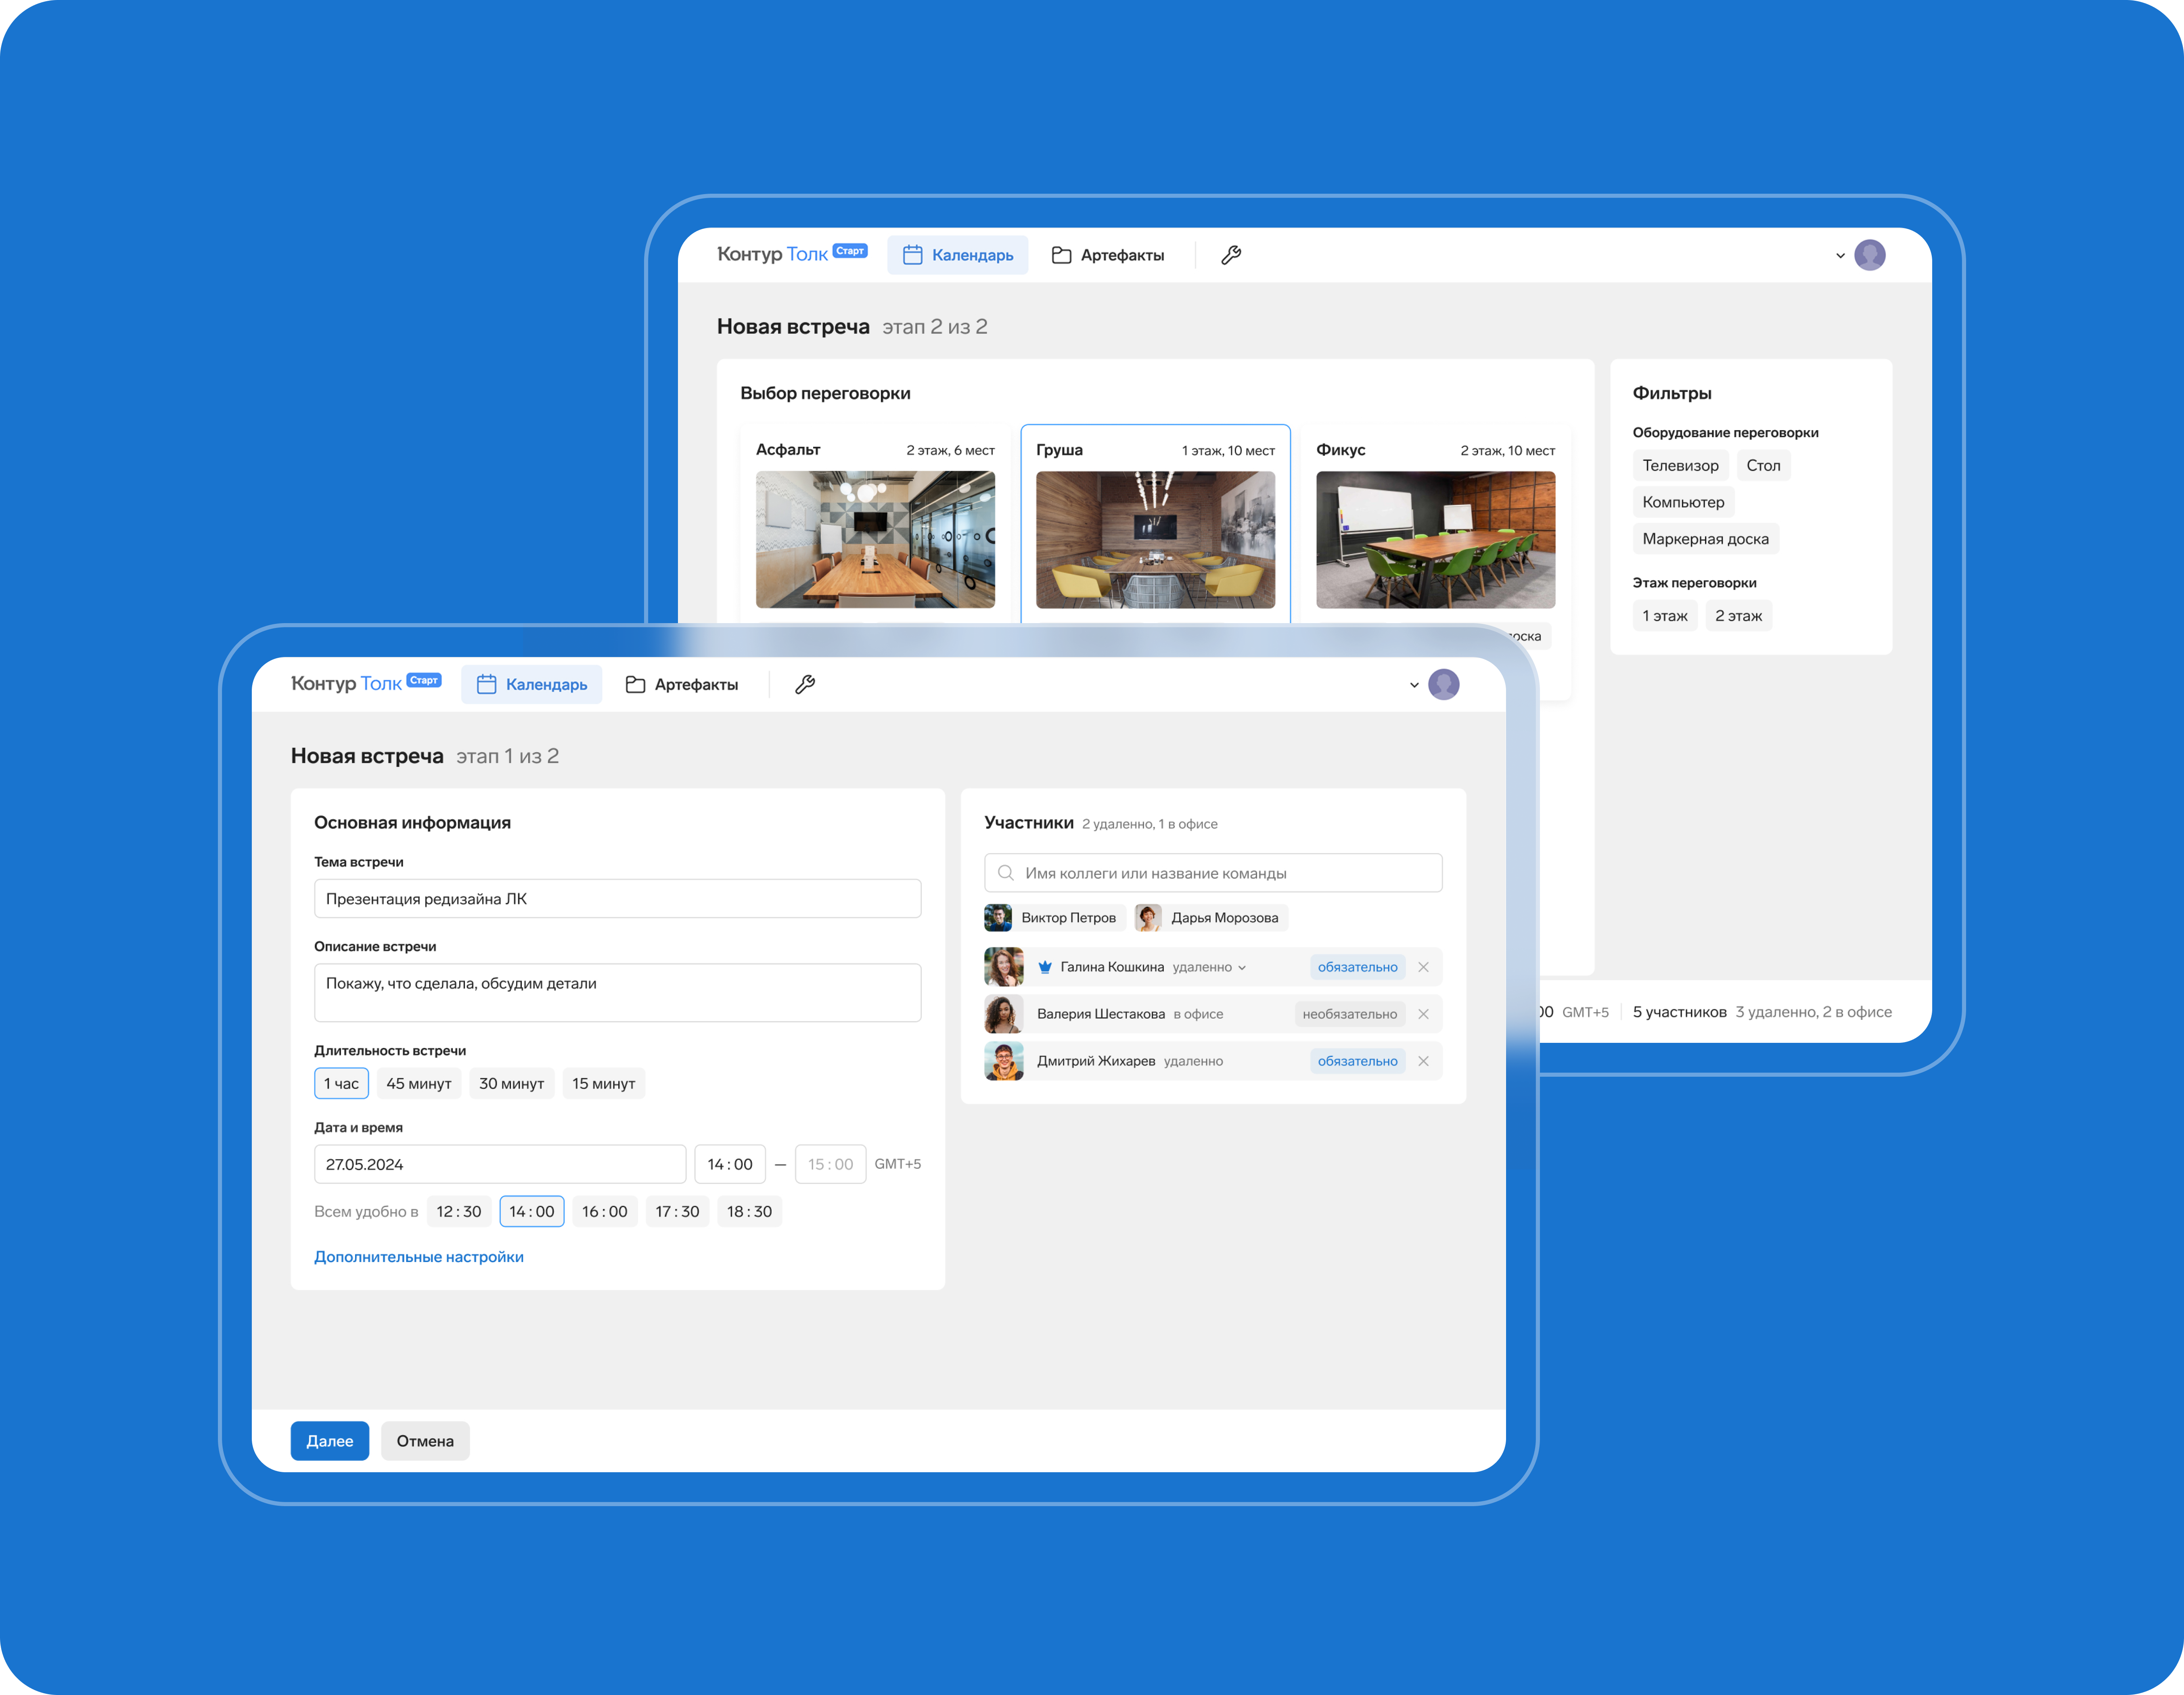Pick the suggested time 14:00
The height and width of the screenshot is (1695, 2184).
[x=532, y=1212]
